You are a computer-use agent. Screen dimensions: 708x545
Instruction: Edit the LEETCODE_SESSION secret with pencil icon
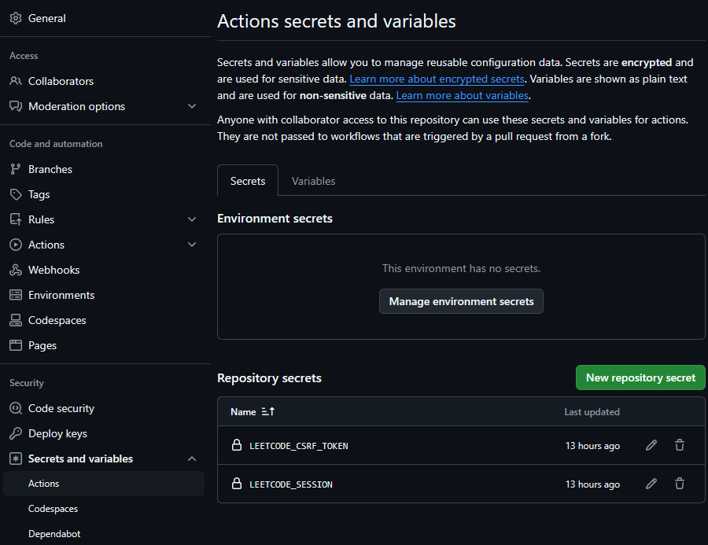coord(651,484)
